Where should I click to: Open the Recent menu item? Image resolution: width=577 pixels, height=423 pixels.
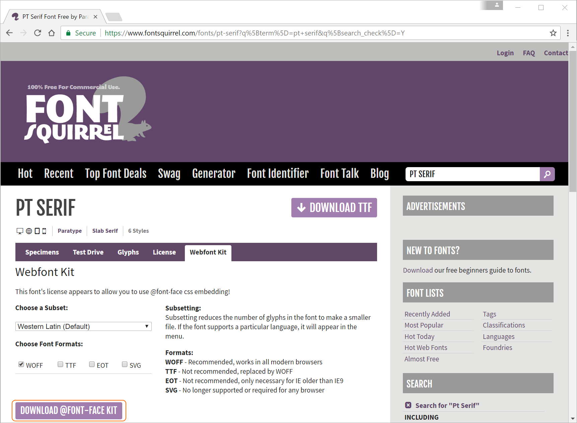pos(59,173)
